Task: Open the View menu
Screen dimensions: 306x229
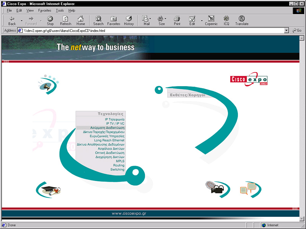Action: tap(30, 11)
